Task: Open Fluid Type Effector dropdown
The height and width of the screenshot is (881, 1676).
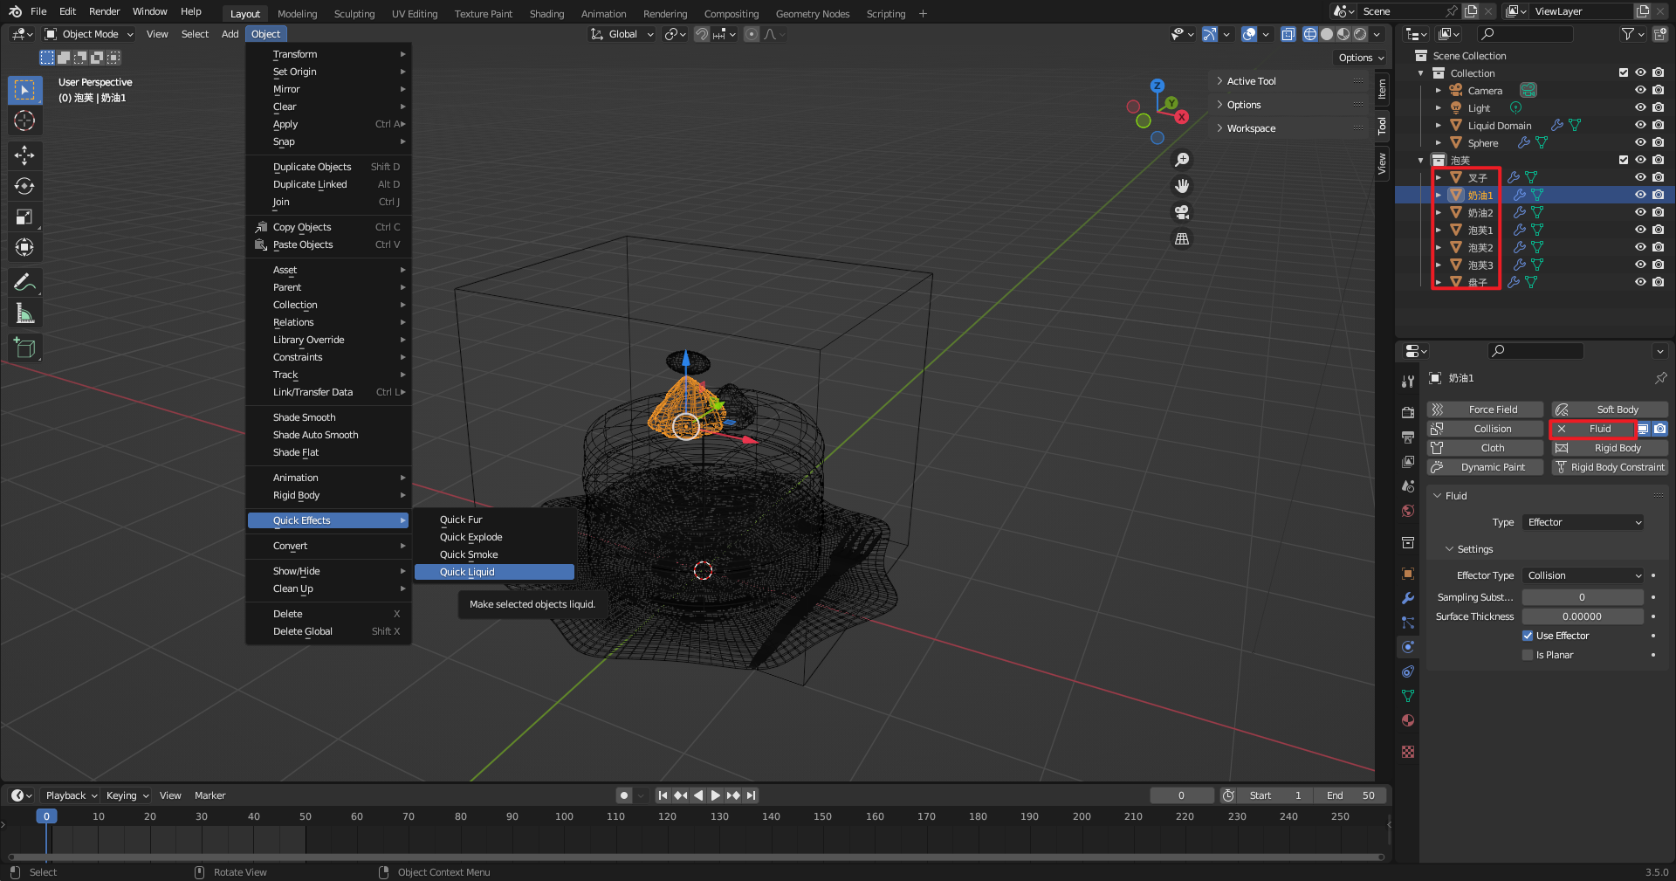Action: pos(1583,522)
